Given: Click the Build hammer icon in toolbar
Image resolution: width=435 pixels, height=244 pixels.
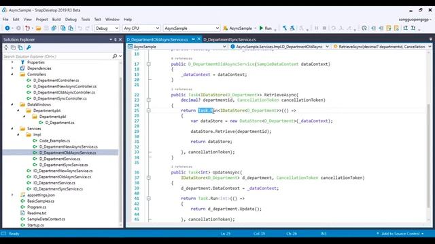Looking at the screenshot, I should click(x=285, y=28).
